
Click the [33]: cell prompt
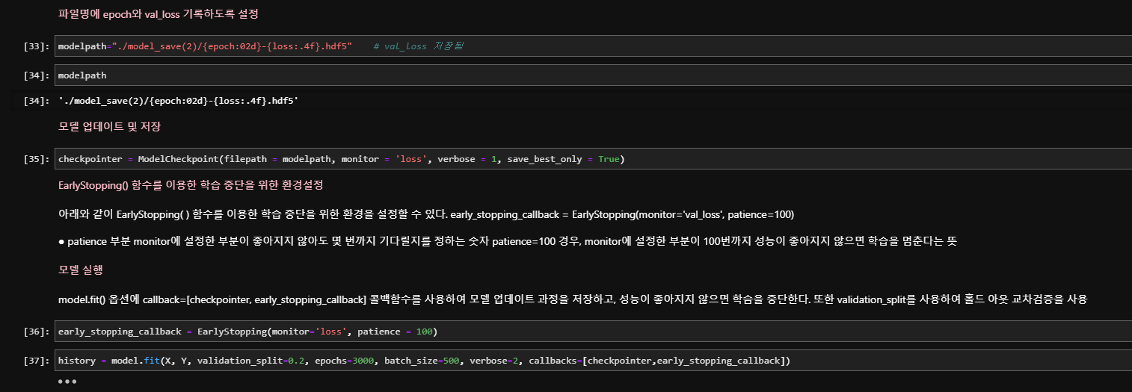(x=37, y=46)
